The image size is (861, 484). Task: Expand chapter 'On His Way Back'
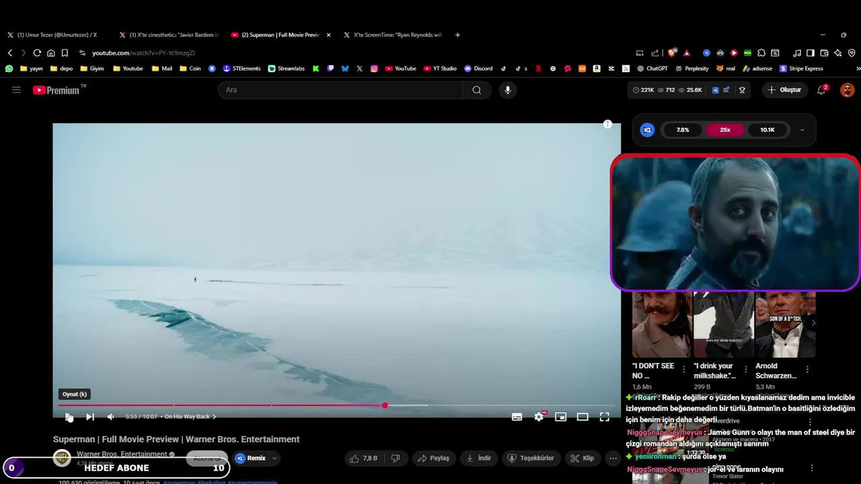tap(190, 417)
